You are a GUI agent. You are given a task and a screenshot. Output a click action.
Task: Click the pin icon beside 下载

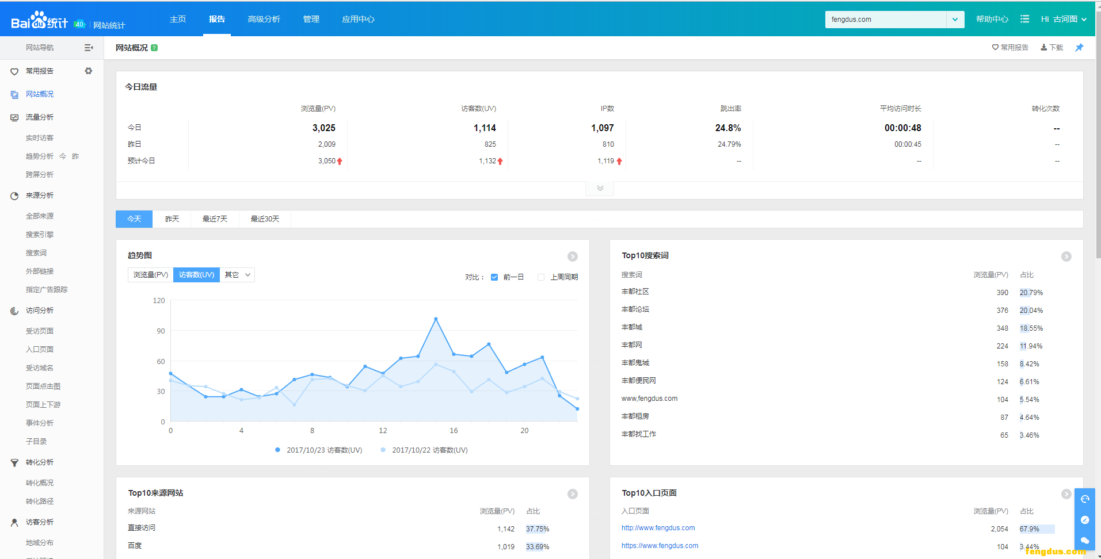(x=1079, y=48)
